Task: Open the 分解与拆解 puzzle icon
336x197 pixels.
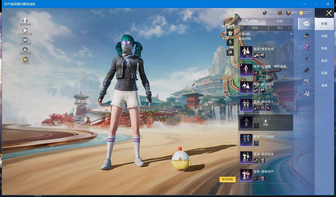Action: point(25,30)
